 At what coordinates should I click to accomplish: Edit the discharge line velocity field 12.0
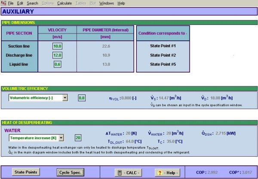pos(57,55)
